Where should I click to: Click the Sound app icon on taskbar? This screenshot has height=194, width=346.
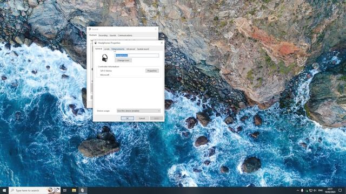(x=83, y=190)
